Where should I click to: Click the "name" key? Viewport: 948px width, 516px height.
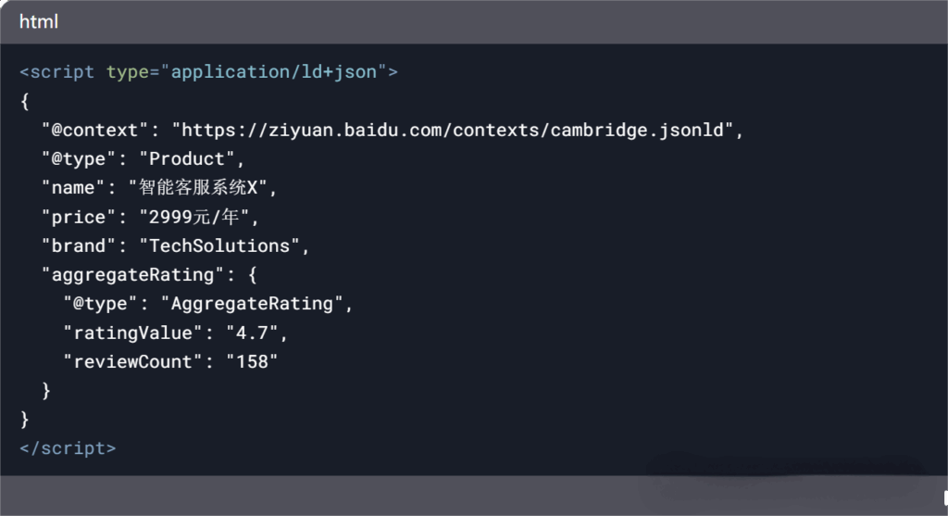click(x=74, y=188)
